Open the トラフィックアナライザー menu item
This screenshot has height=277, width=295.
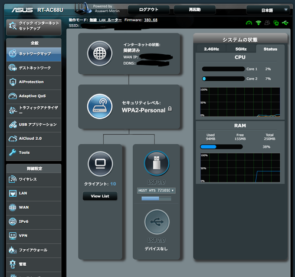pyautogui.click(x=34, y=110)
